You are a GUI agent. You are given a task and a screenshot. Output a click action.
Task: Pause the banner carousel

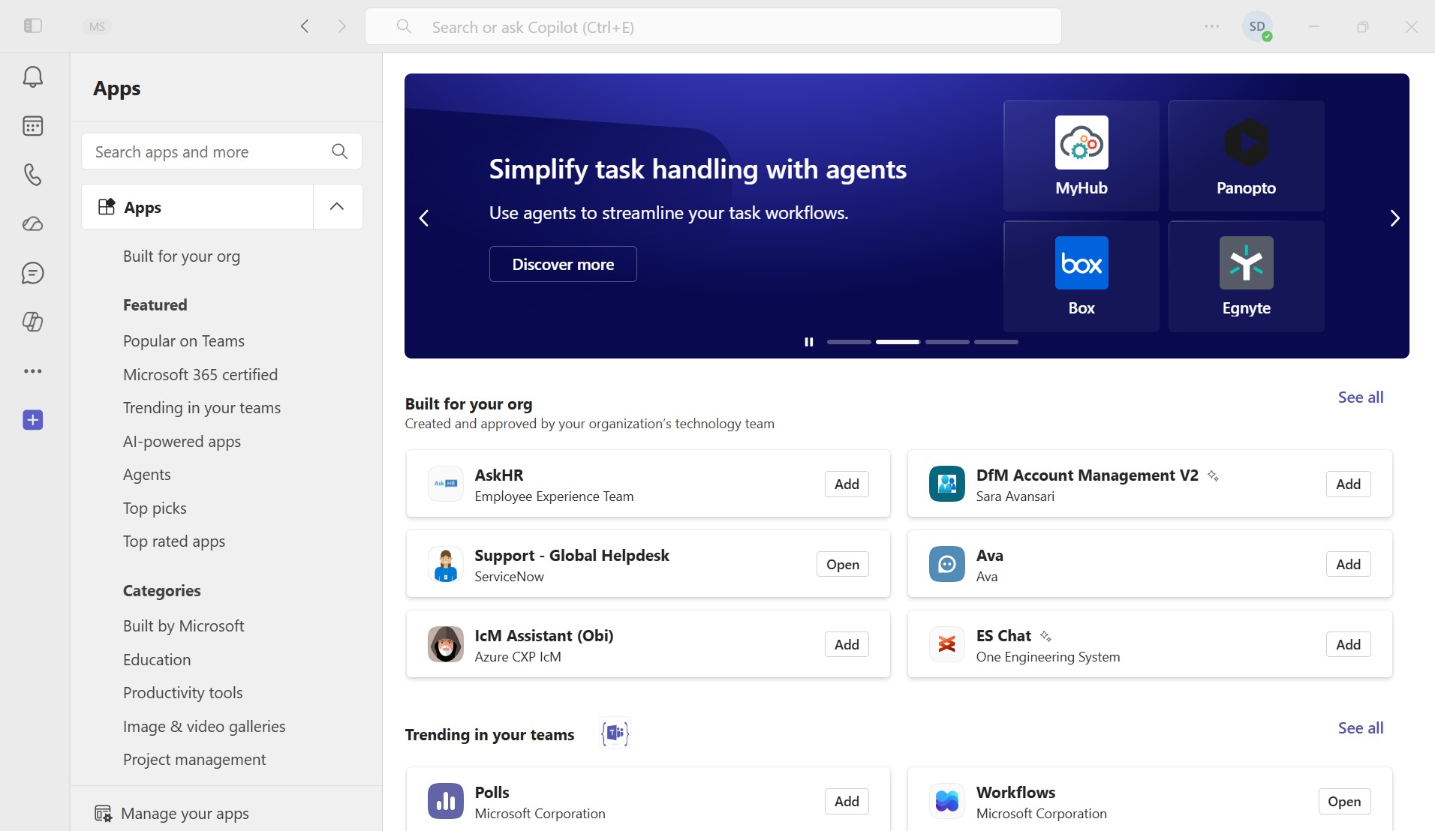(x=809, y=342)
